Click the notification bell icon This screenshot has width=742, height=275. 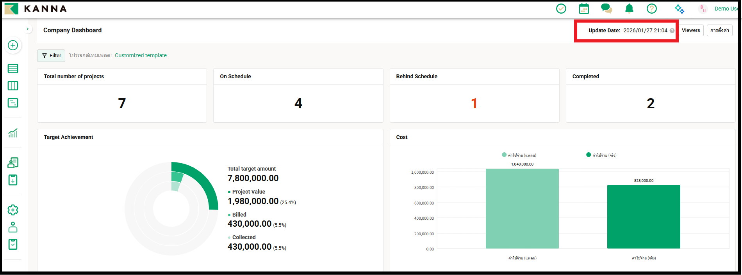[x=629, y=9]
